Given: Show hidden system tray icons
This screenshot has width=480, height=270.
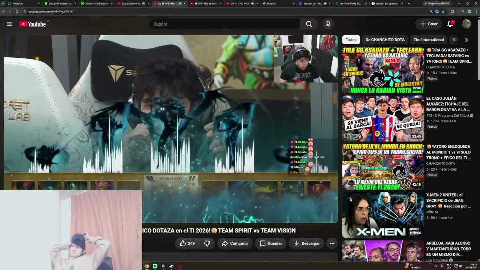Looking at the screenshot, I should 435,266.
